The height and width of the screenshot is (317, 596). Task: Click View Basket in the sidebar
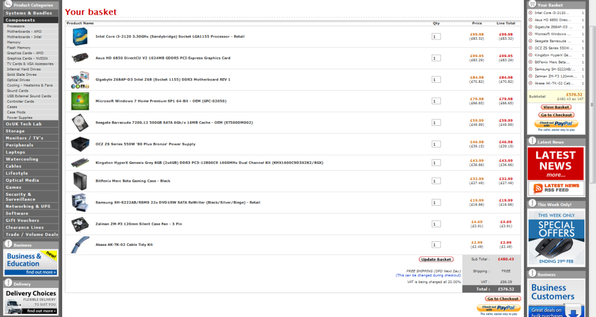click(x=555, y=107)
